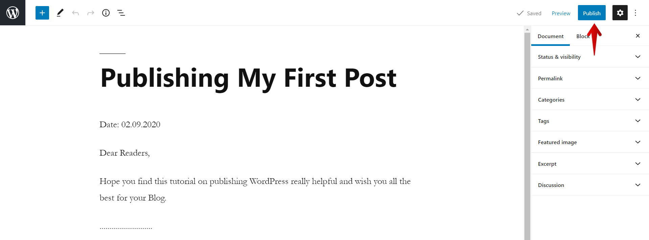Click the Publish button
Image resolution: width=649 pixels, height=240 pixels.
click(x=591, y=13)
